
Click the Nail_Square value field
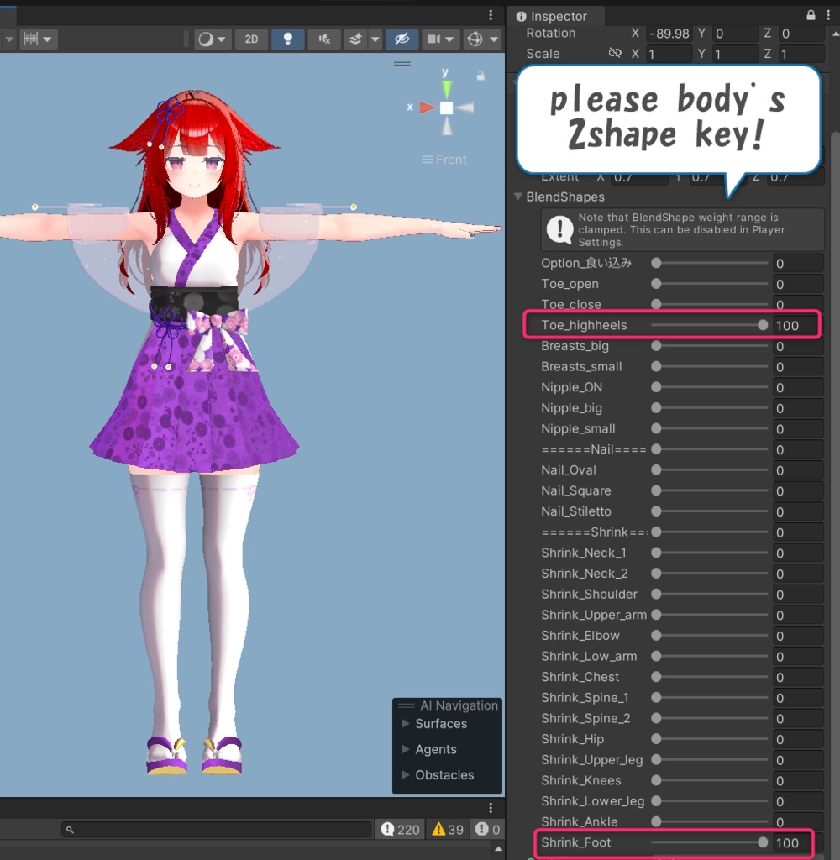tap(798, 490)
